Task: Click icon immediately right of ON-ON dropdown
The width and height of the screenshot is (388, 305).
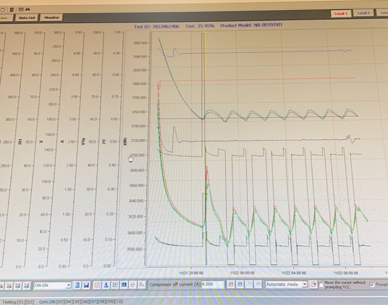Action: (77, 285)
